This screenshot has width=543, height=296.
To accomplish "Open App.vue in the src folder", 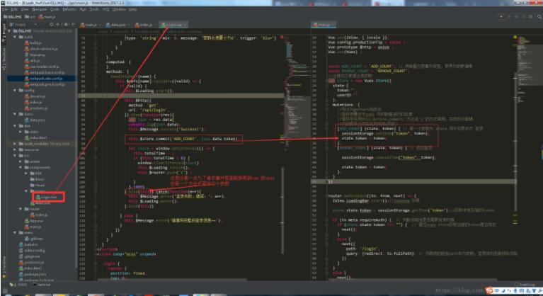I will pyautogui.click(x=34, y=221).
